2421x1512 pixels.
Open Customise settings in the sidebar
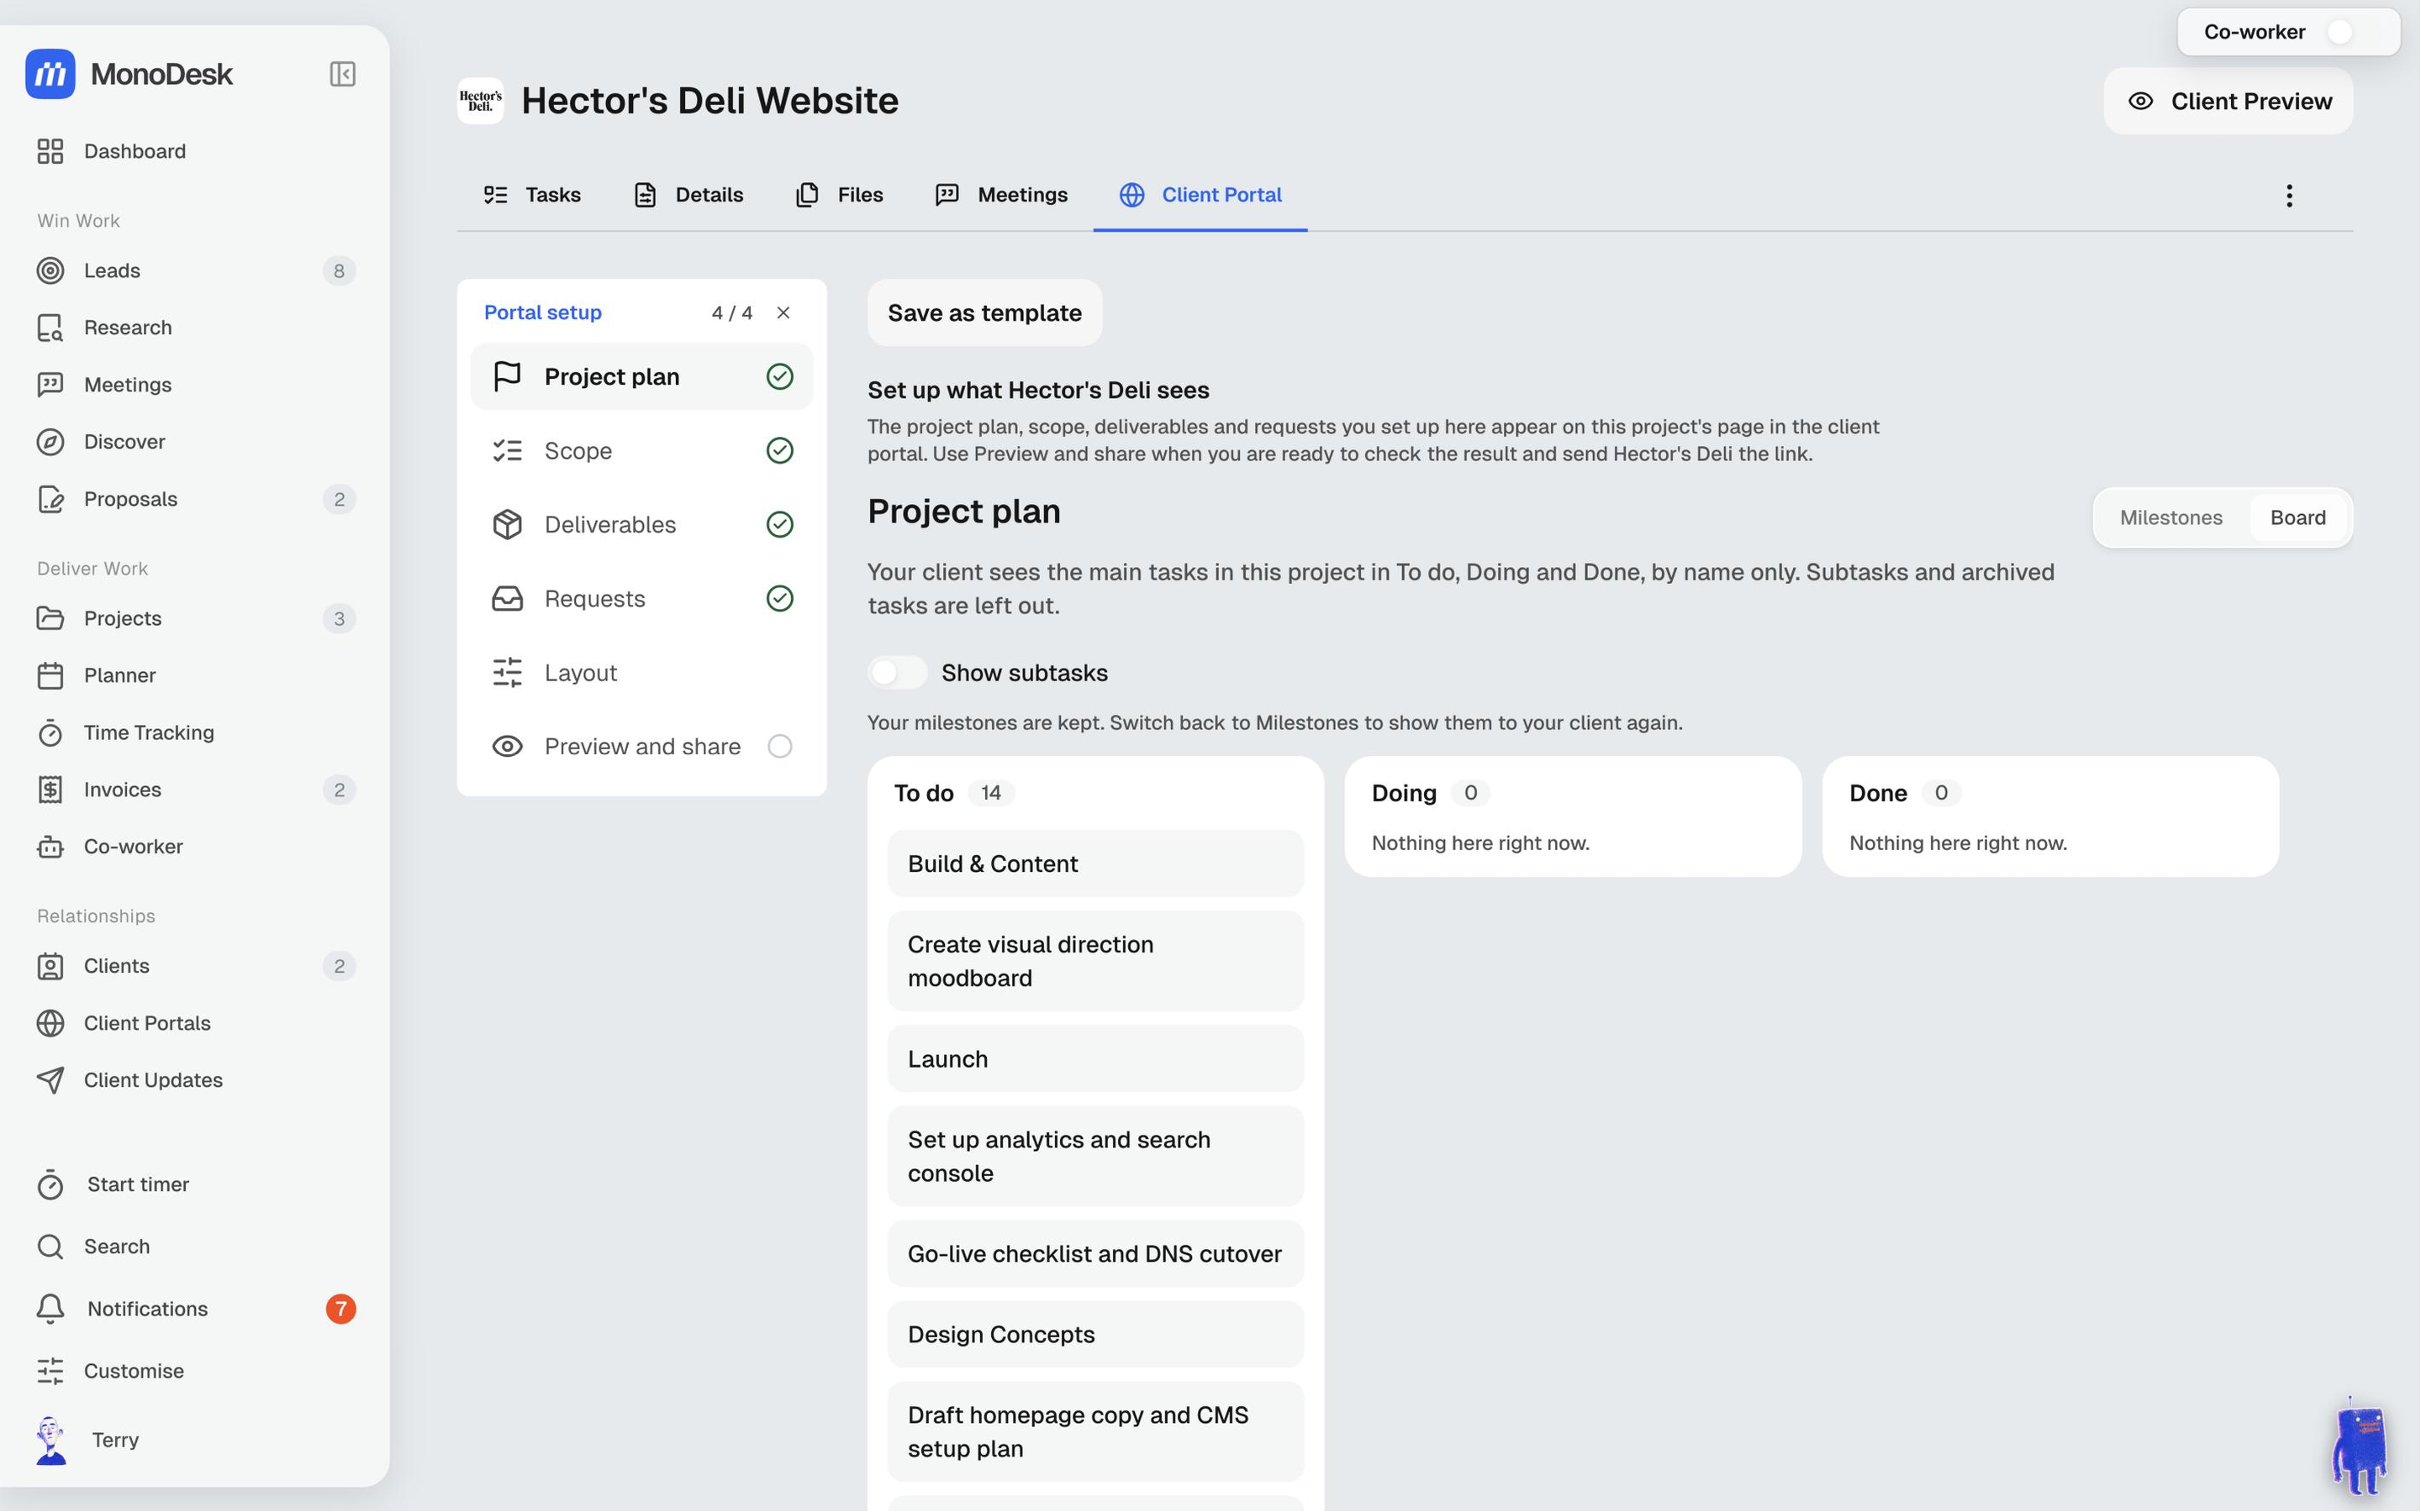pyautogui.click(x=195, y=1371)
